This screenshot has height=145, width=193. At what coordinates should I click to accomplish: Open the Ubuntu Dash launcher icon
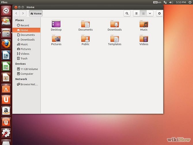[6, 11]
